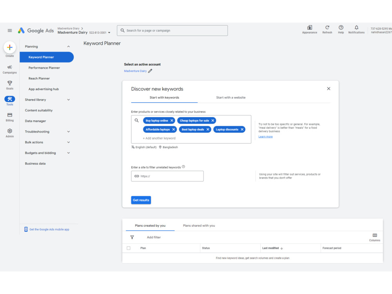Click the Forecast period column header
392x294 pixels.
point(332,248)
